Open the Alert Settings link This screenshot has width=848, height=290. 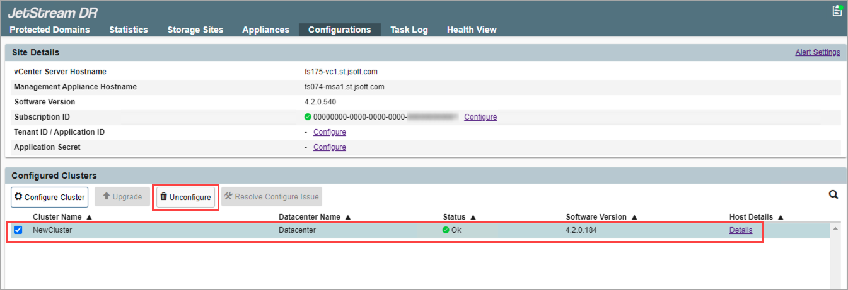pyautogui.click(x=817, y=52)
